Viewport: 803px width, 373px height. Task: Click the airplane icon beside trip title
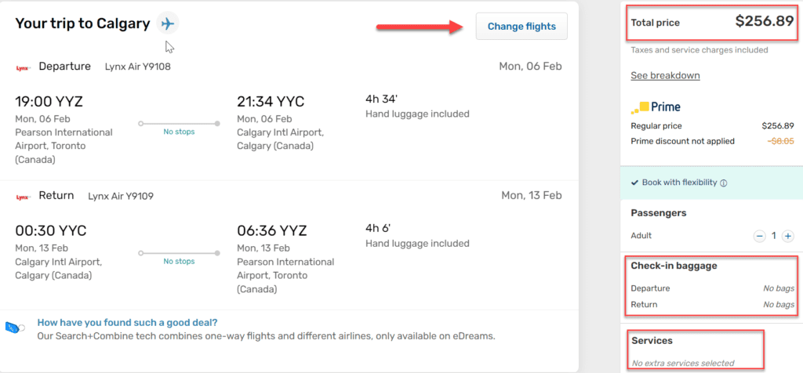(168, 24)
